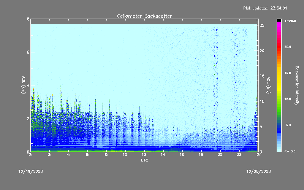
Task: Click the 'Backscatter Intensity' colorbar label
Action: [297, 85]
